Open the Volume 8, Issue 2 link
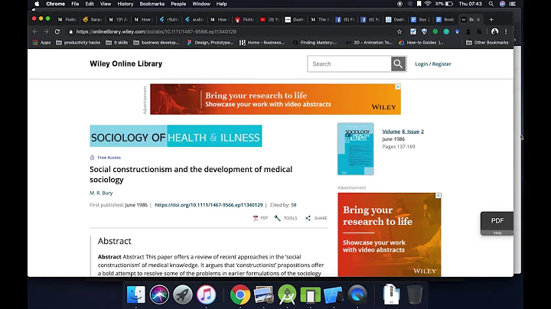The height and width of the screenshot is (309, 551). click(x=403, y=132)
